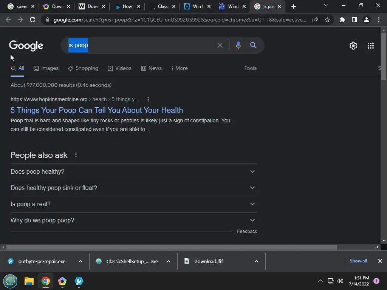Show hidden system tray icons
Image resolution: width=387 pixels, height=290 pixels.
coord(320,281)
